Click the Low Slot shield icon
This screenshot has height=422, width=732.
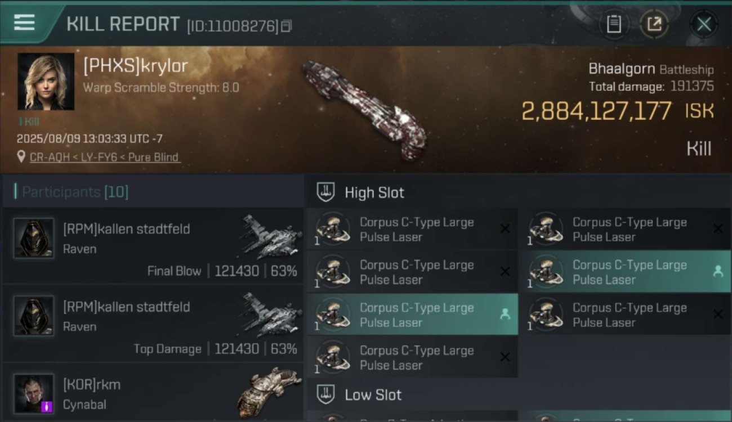click(326, 394)
